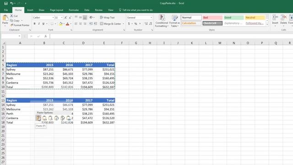Click the Decrease Decimal icon
This screenshot has height=165, width=293.
151,24
